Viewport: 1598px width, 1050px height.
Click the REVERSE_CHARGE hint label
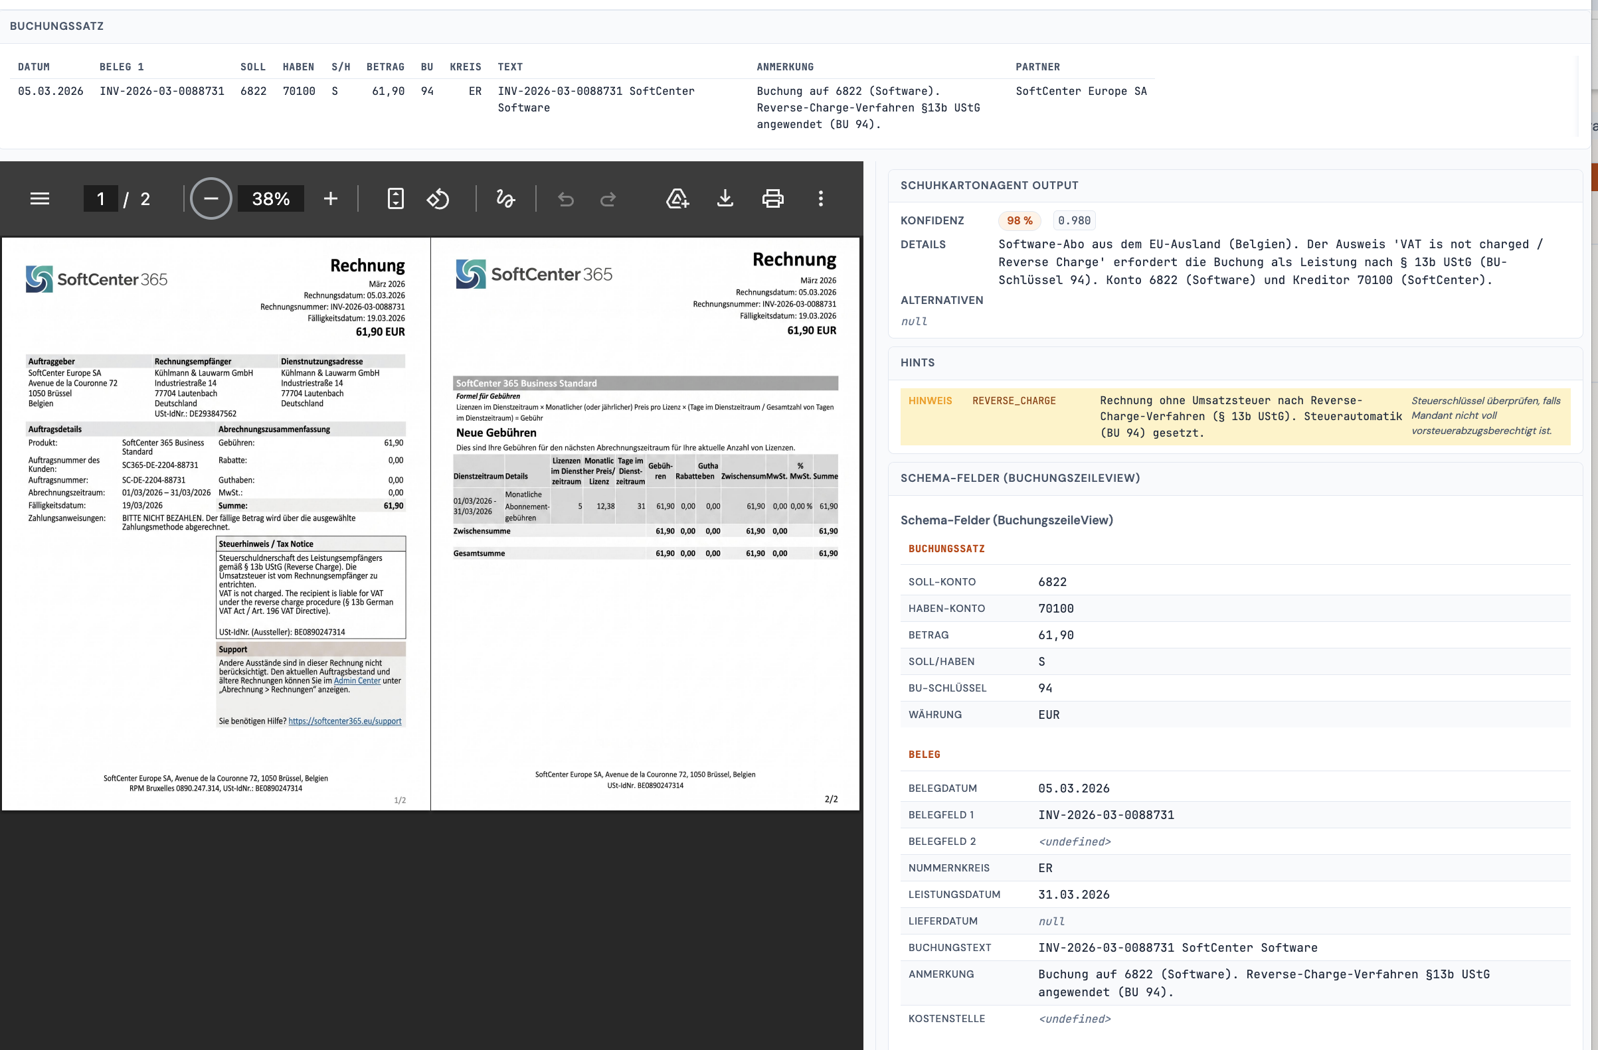1014,400
